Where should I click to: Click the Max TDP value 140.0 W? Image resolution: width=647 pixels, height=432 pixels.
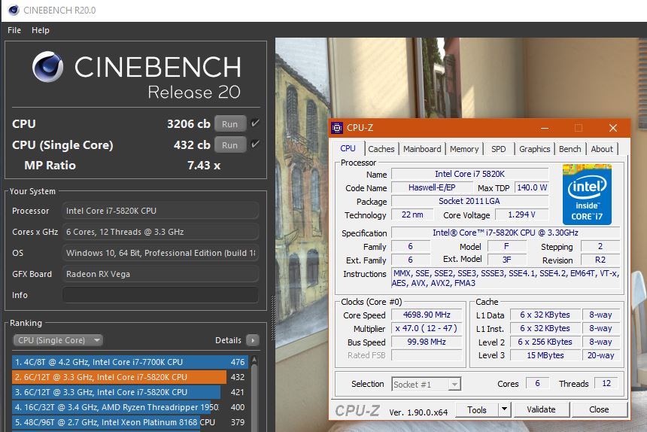532,187
